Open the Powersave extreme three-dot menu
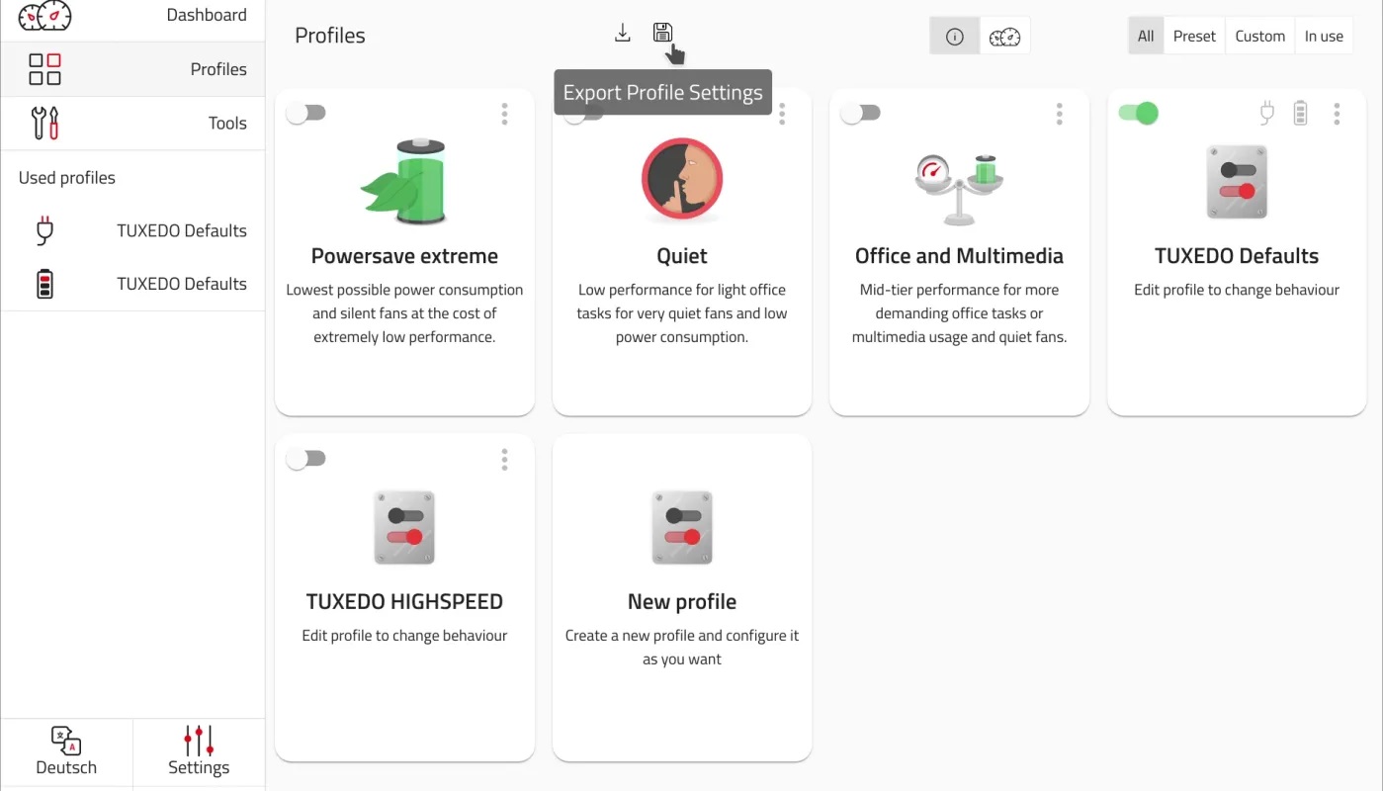This screenshot has width=1383, height=791. click(504, 114)
